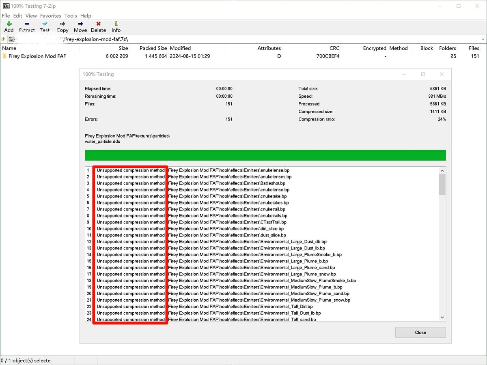Select error row for cnuketrails.bp

click(x=262, y=216)
